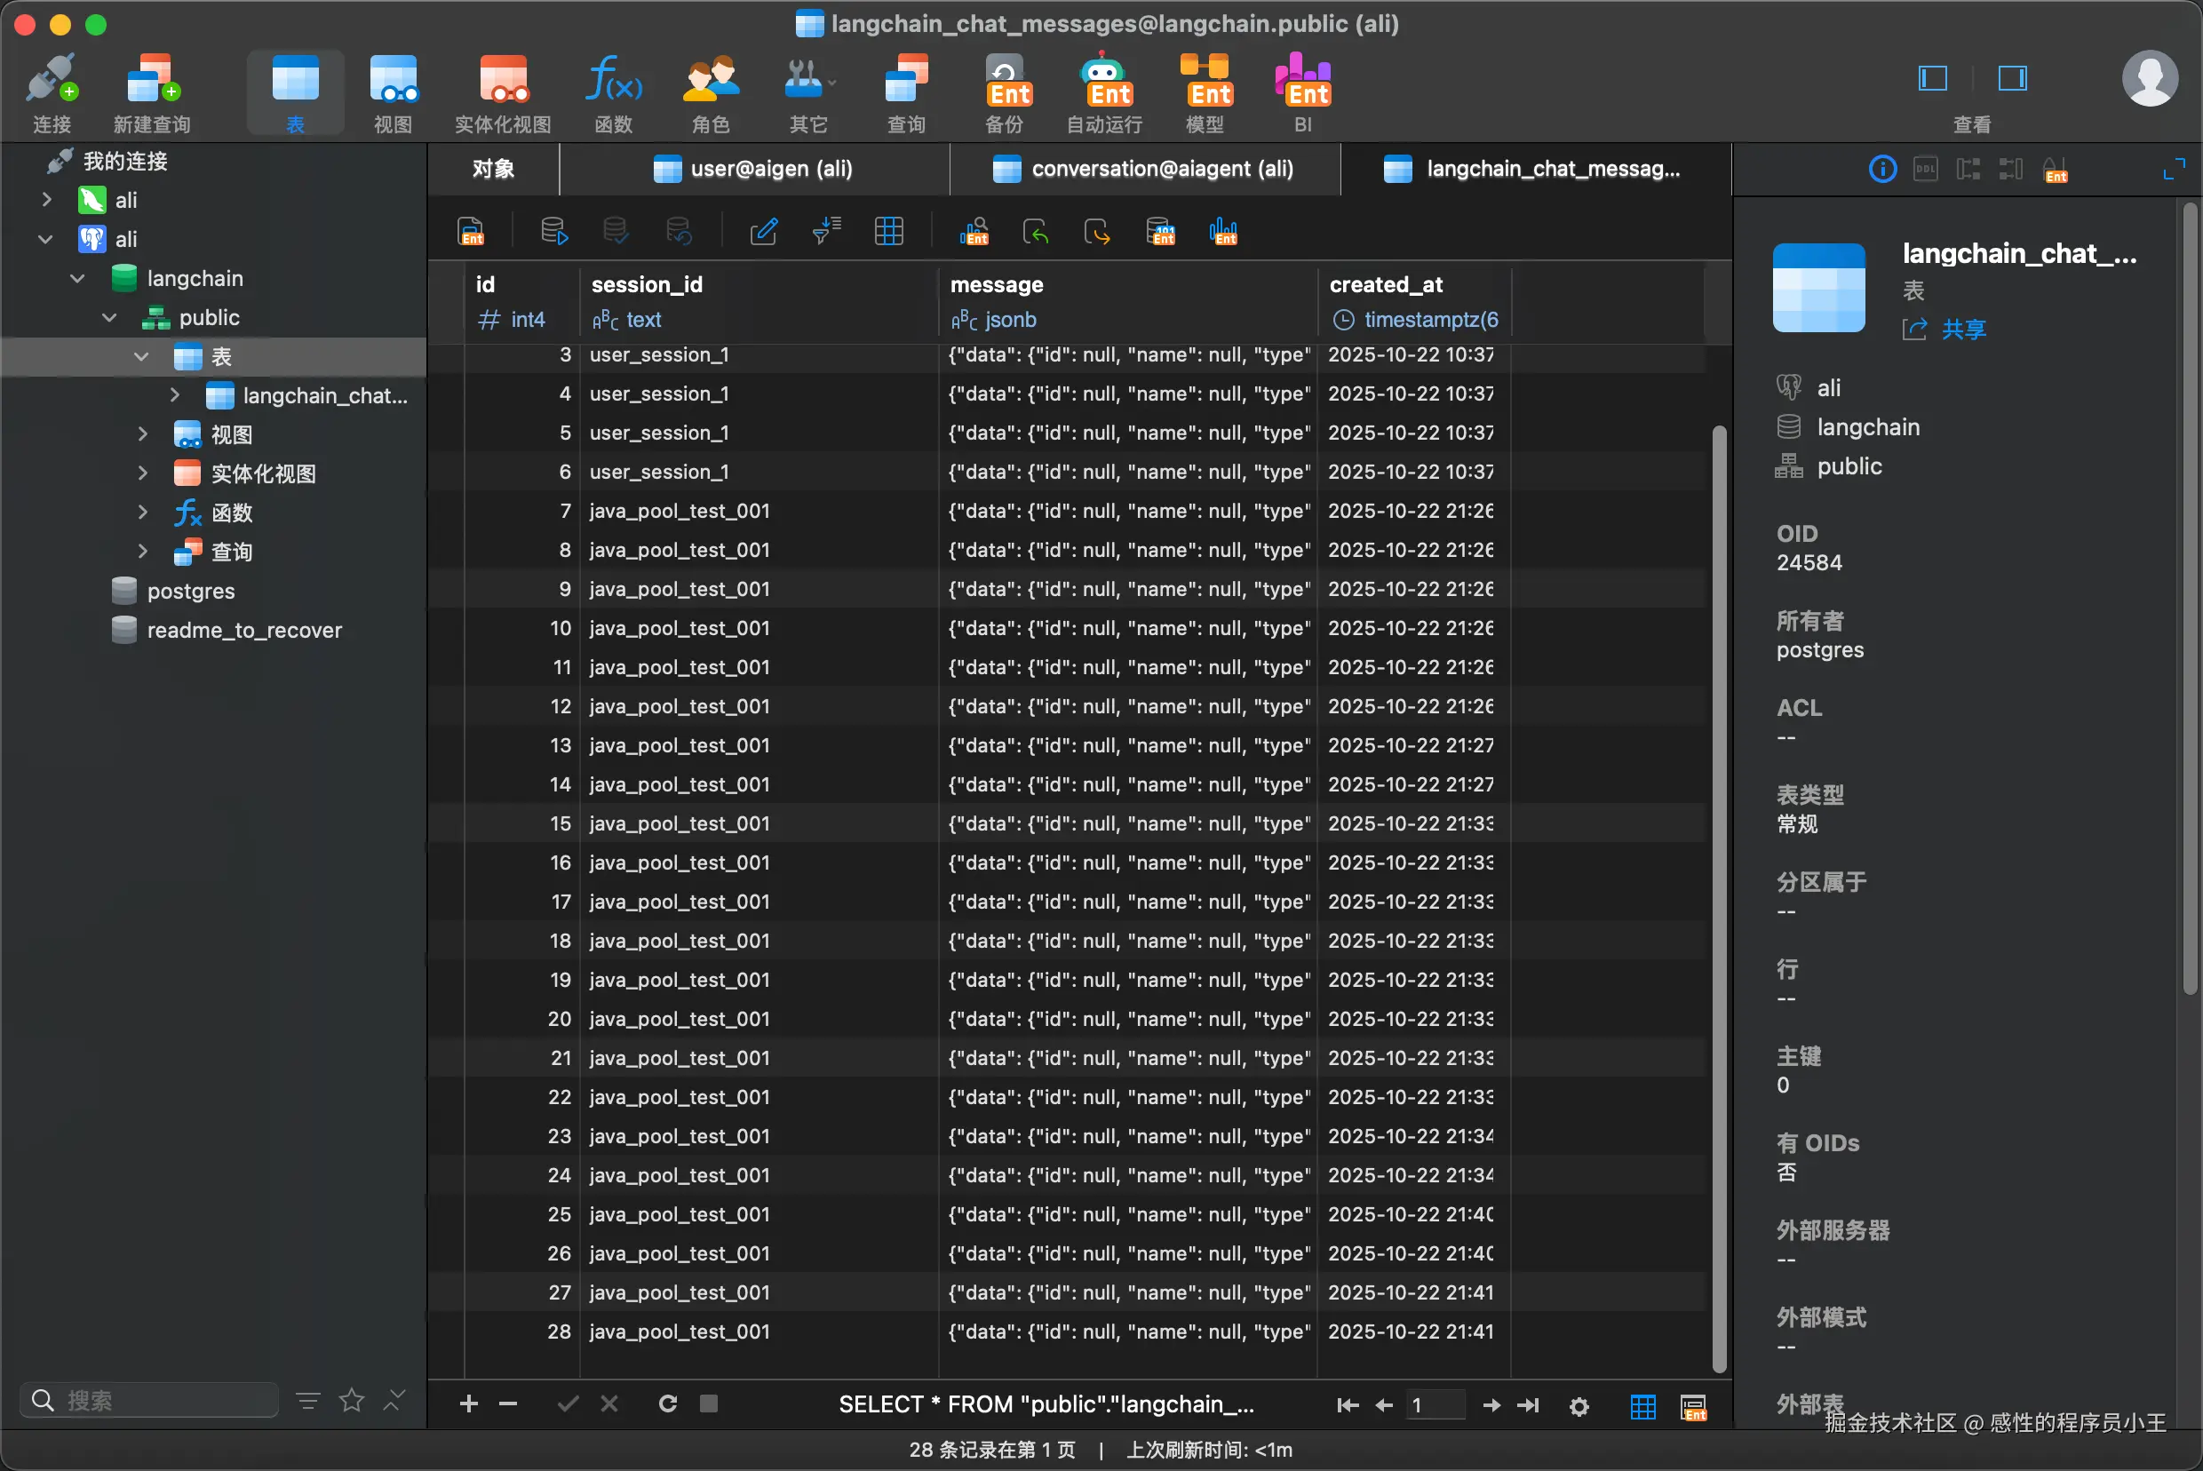Expand the first ali connection
The height and width of the screenshot is (1471, 2203).
(46, 200)
